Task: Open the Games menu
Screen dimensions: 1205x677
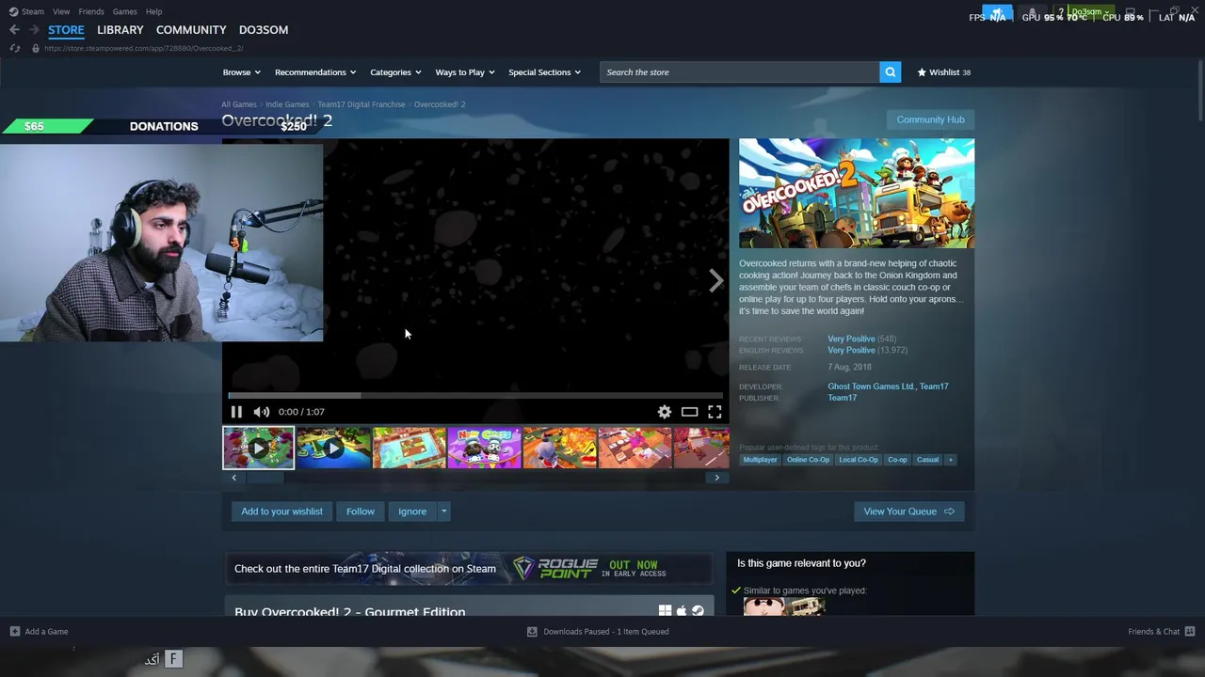Action: click(x=124, y=11)
